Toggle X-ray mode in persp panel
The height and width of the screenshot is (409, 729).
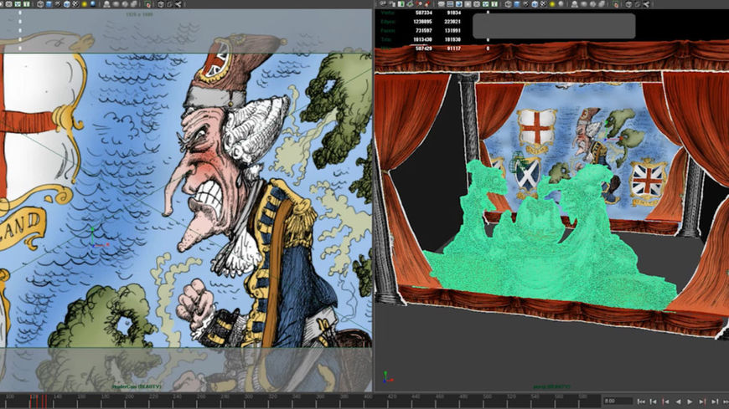coord(628,3)
